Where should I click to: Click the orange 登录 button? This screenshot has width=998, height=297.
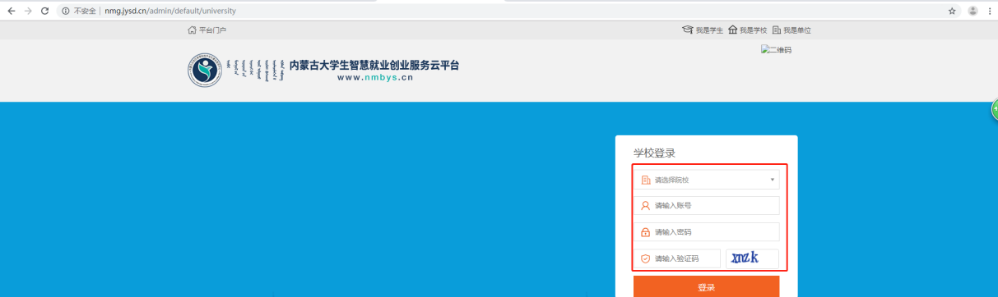706,287
